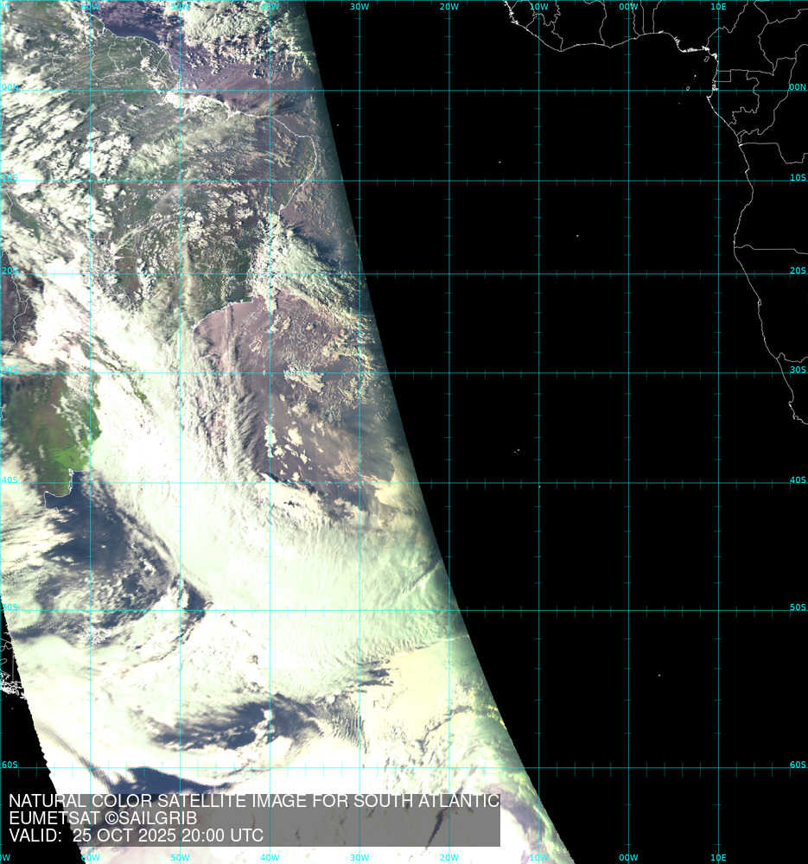Click the 30S latitude label on the right edge

tap(798, 369)
